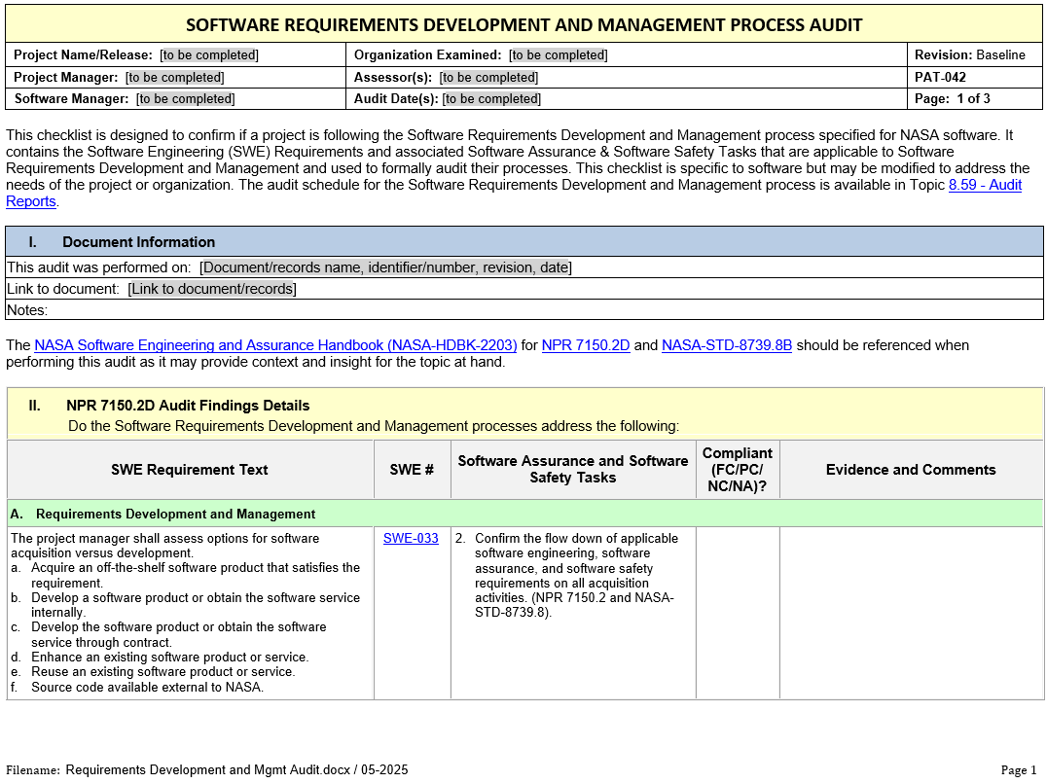The width and height of the screenshot is (1047, 783).
Task: Click the Document Information section header
Action: pyautogui.click(x=138, y=242)
